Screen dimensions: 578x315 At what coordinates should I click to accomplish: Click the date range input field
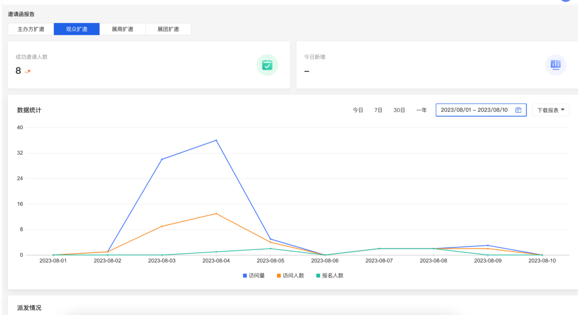click(x=481, y=110)
